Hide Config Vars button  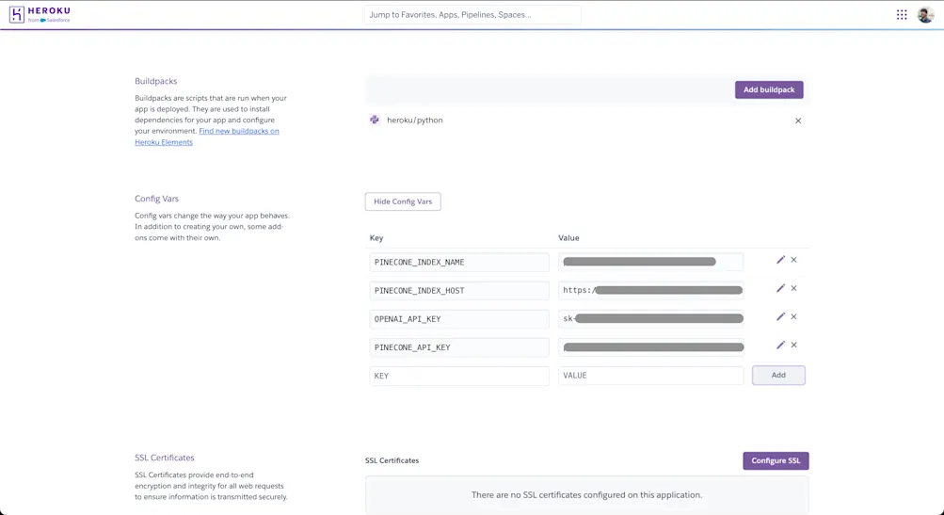(x=403, y=201)
